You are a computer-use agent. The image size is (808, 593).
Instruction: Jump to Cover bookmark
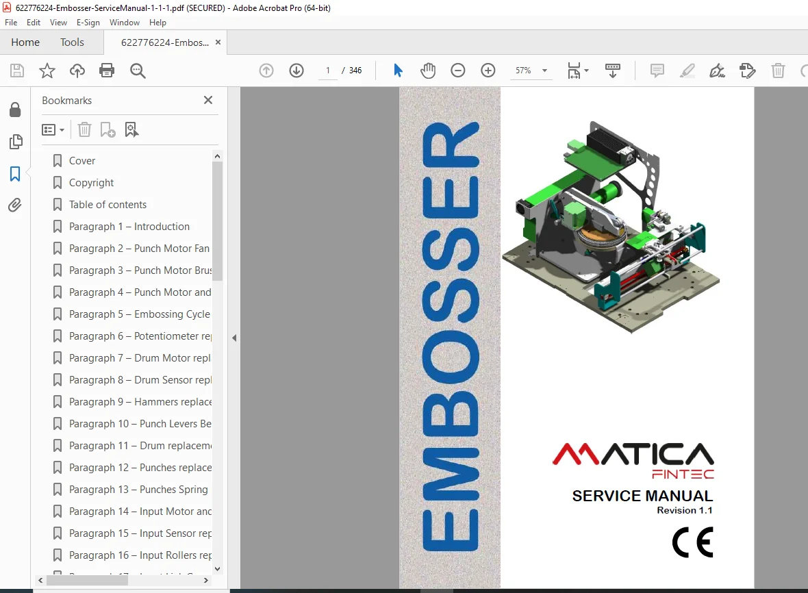point(82,161)
